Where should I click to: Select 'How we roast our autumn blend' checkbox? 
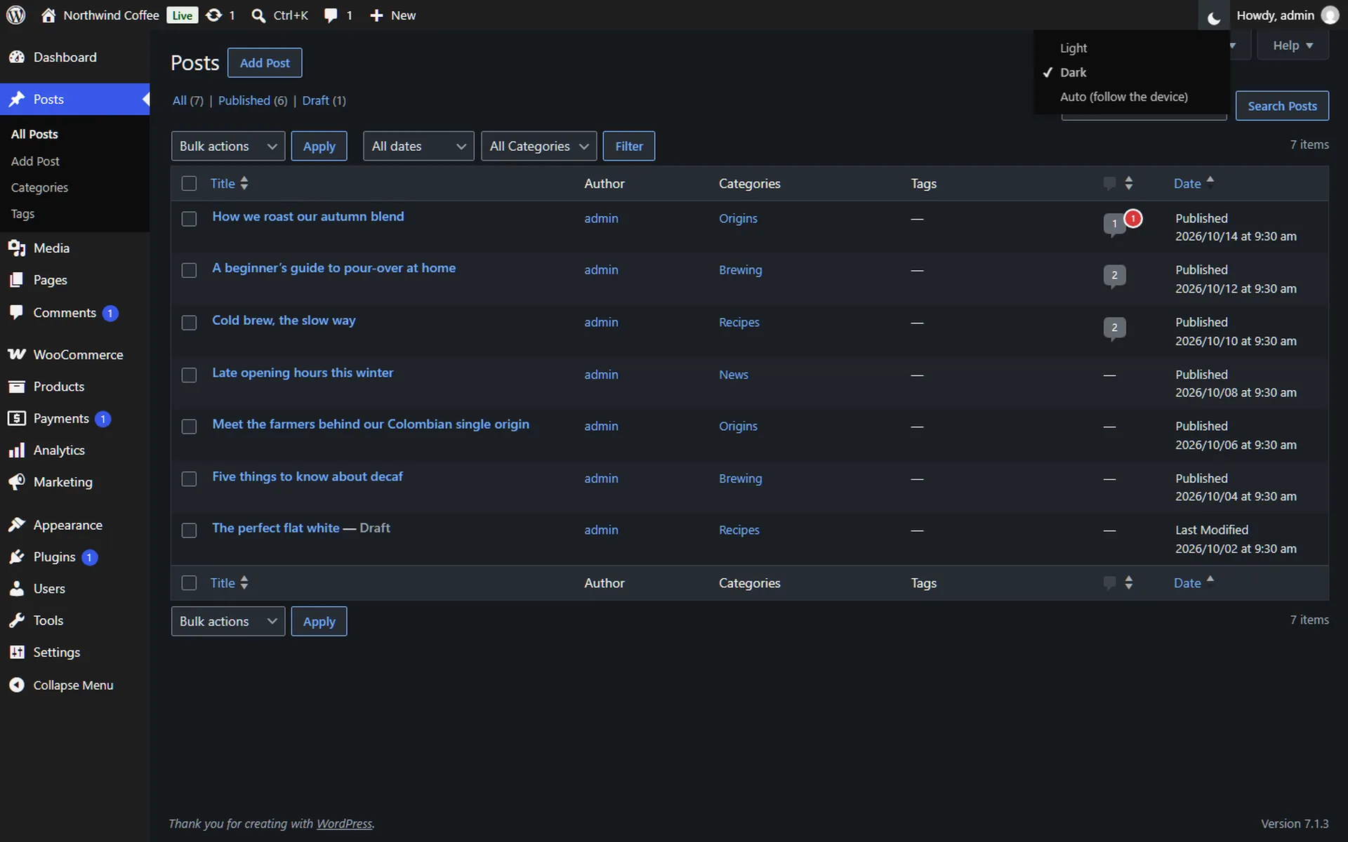(189, 219)
